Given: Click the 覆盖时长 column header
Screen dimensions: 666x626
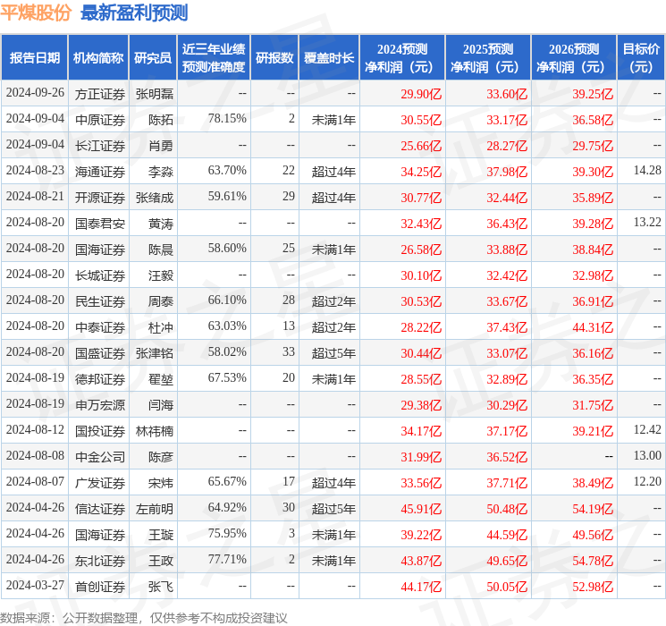Looking at the screenshot, I should (329, 58).
